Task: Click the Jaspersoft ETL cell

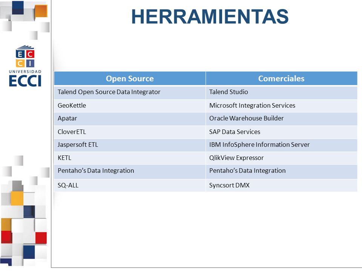Action: coord(130,145)
